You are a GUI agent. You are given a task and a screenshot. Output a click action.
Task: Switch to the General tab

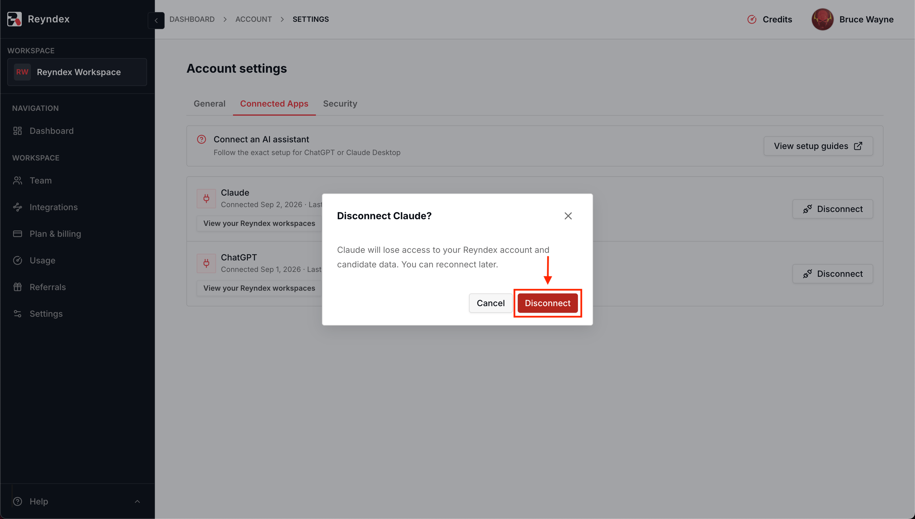point(209,104)
